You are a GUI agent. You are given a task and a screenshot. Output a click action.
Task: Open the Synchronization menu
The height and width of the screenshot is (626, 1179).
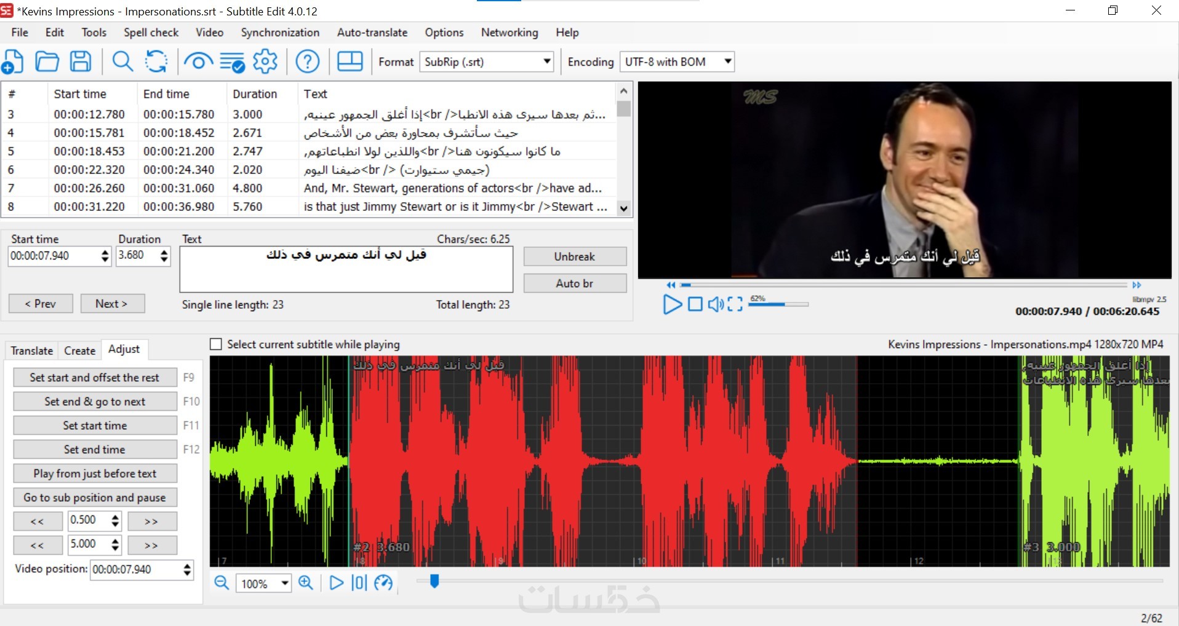[x=280, y=33]
